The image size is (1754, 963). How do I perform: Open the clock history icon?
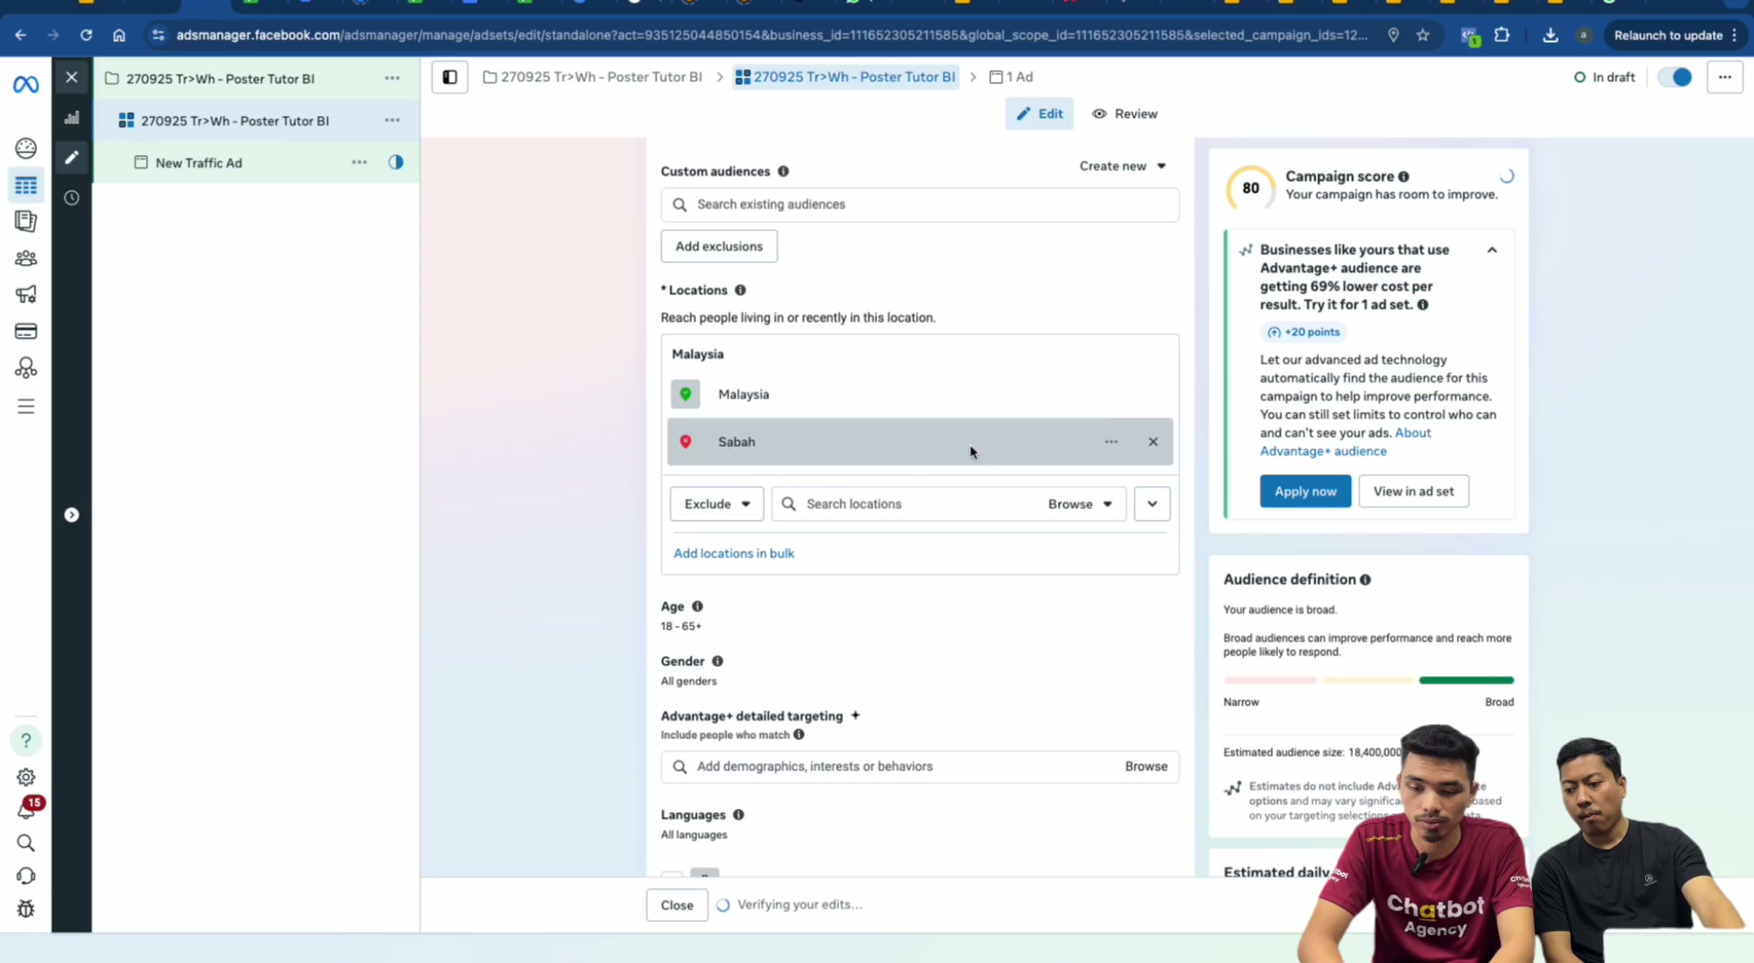point(71,198)
